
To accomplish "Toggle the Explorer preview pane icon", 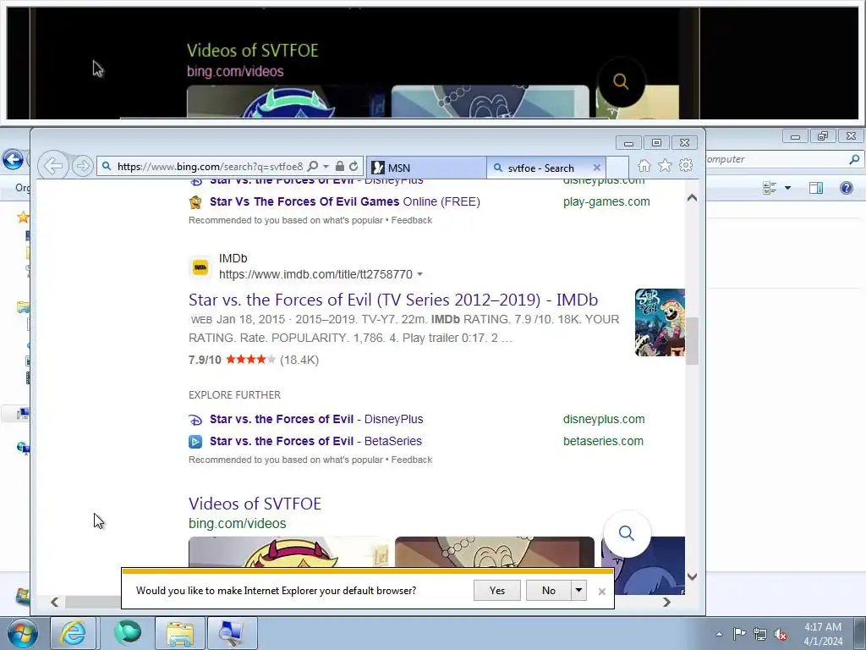I will [816, 188].
